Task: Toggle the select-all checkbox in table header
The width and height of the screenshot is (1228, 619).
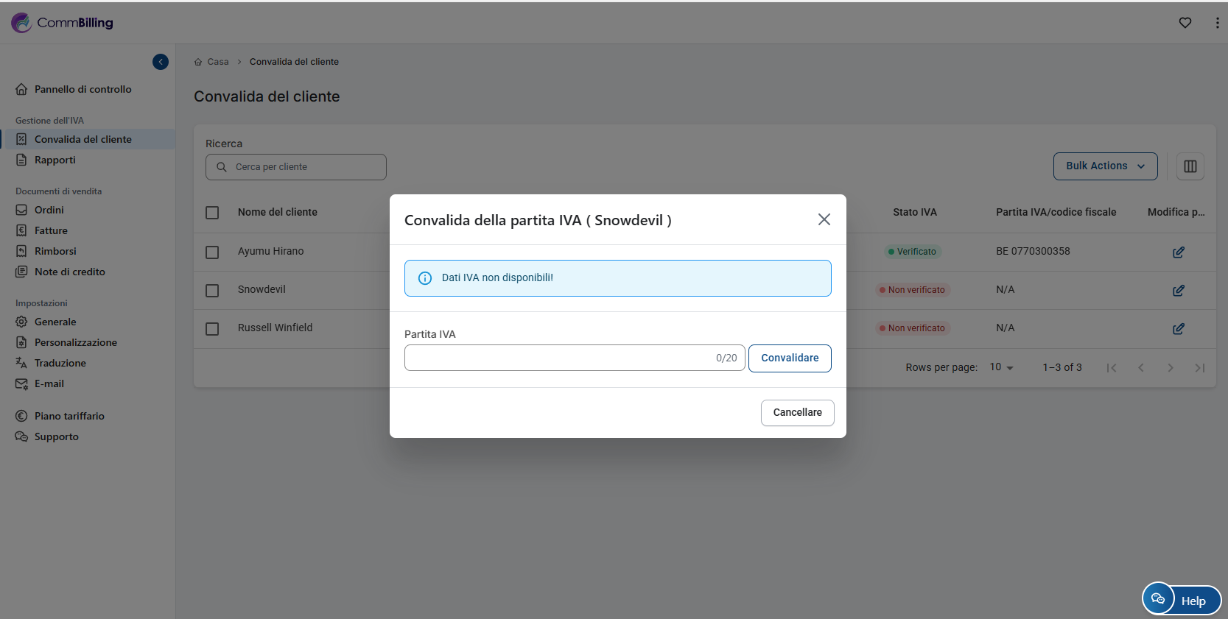Action: pos(212,213)
